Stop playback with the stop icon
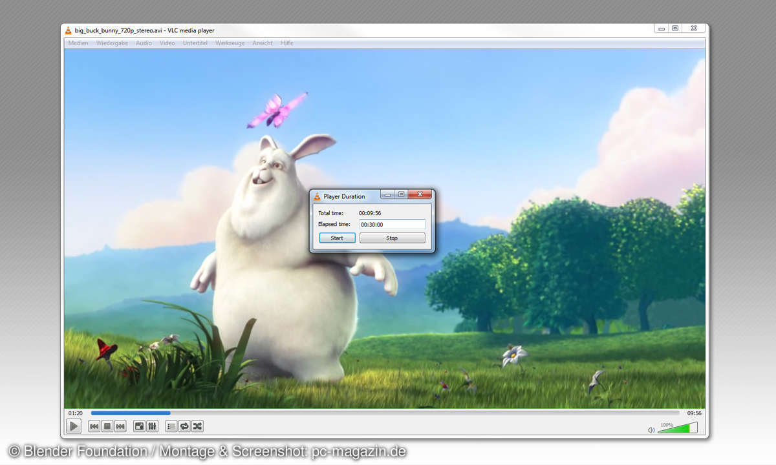 [x=107, y=426]
